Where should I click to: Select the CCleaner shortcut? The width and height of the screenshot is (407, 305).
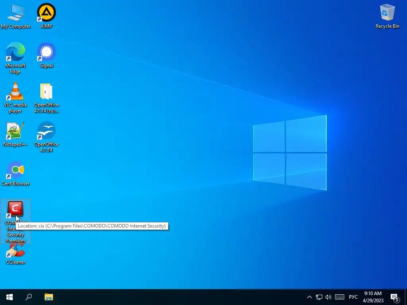16,255
